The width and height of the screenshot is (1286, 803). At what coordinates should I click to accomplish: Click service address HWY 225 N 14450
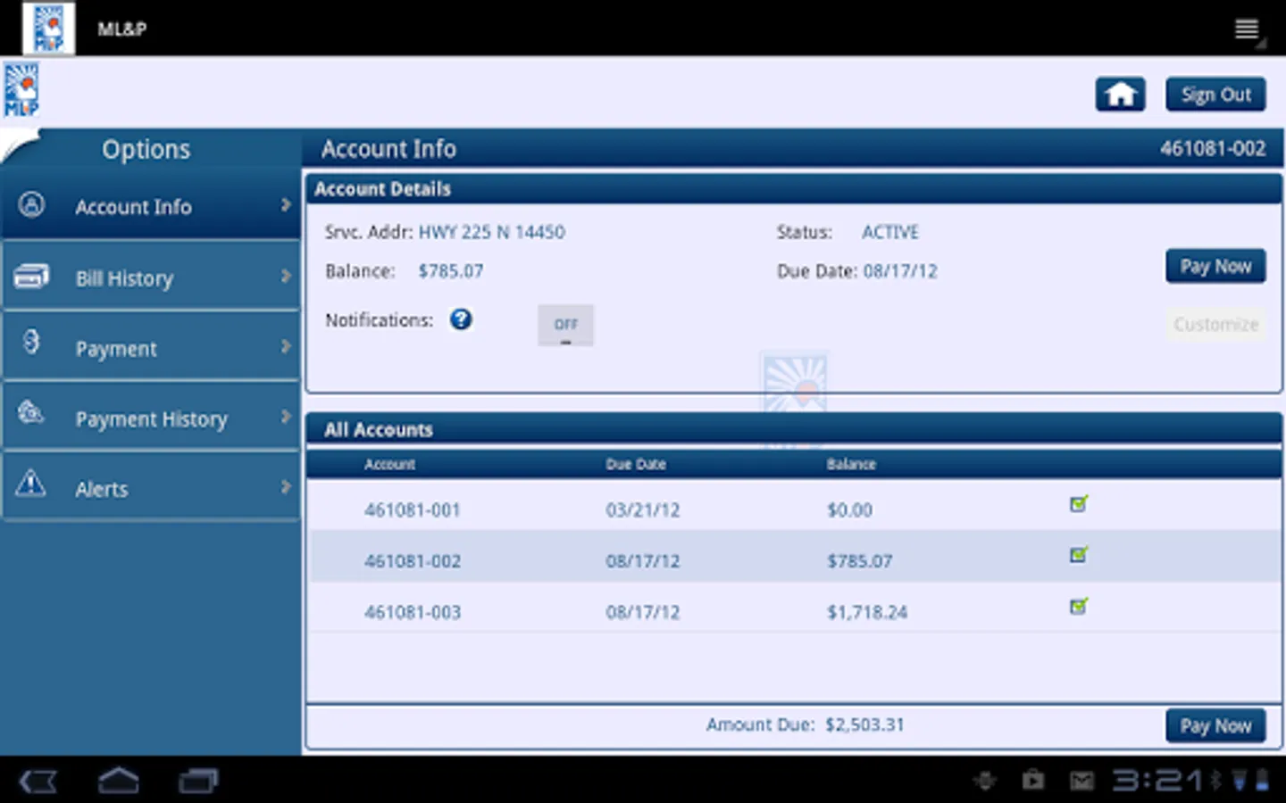pos(491,232)
